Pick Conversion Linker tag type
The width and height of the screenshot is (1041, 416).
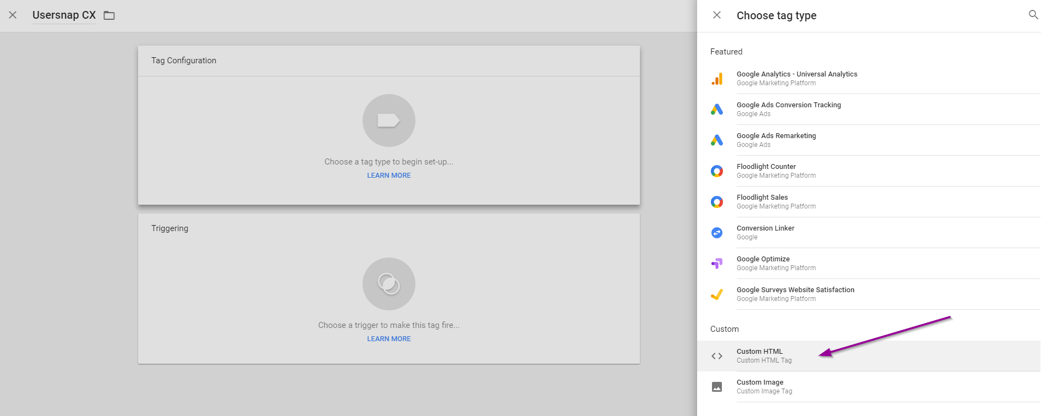(x=869, y=233)
